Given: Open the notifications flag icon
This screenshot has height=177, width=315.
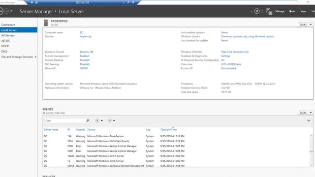Looking at the screenshot, I should tap(269, 11).
